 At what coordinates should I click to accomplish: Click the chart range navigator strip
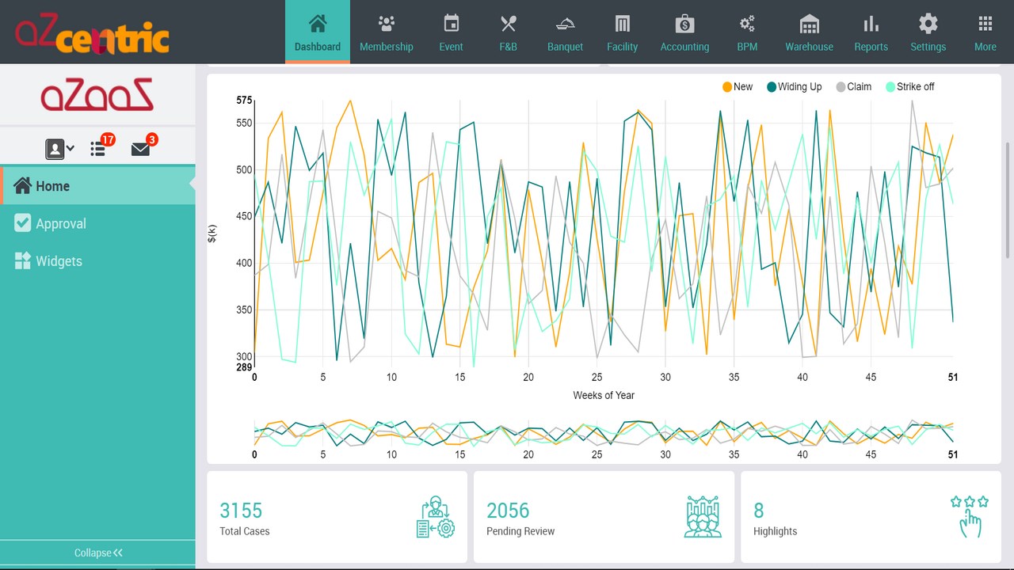[604, 433]
